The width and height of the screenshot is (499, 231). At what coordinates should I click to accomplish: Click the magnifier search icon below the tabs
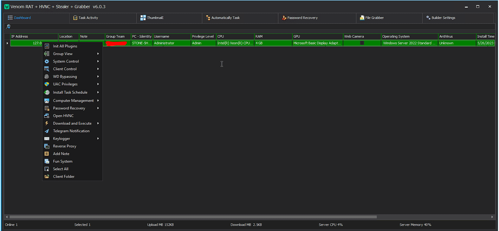coord(8,27)
